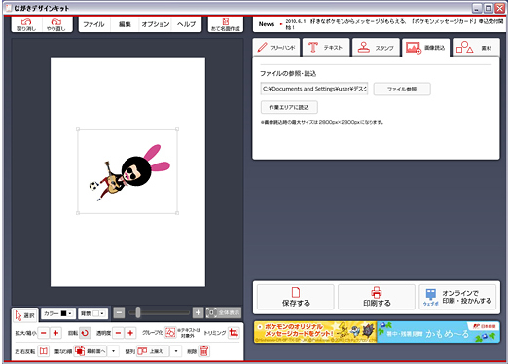Image resolution: width=508 pixels, height=364 pixels.
Task: Click the 回転 rotate icon
Action: pyautogui.click(x=85, y=333)
